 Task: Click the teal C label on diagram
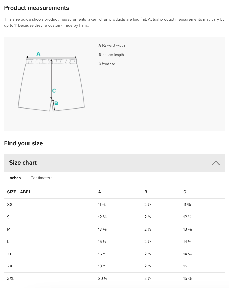(x=54, y=91)
